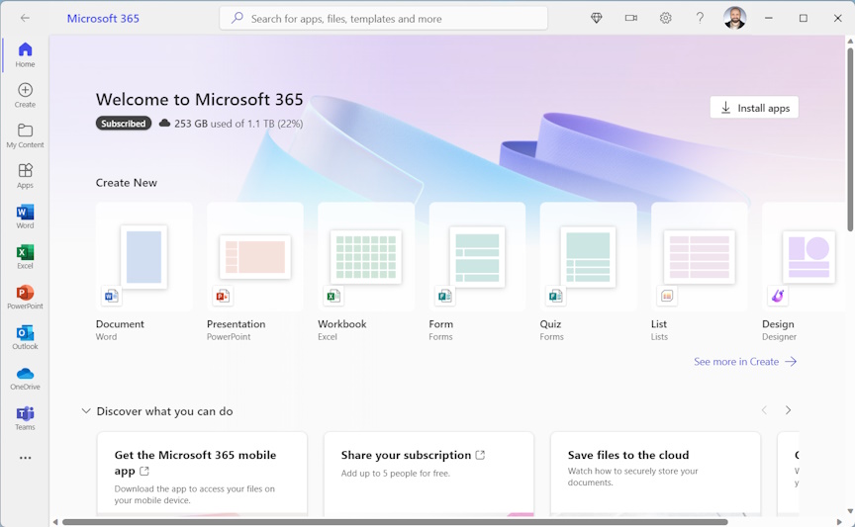The width and height of the screenshot is (855, 527).
Task: Click the Microsoft 365 title
Action: pyautogui.click(x=103, y=18)
